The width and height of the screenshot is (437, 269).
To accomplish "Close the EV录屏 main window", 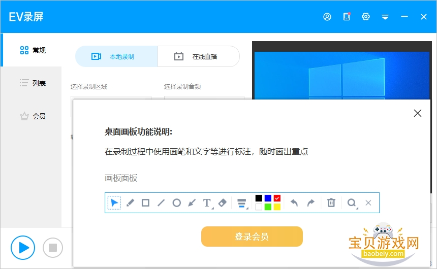I will pos(424,17).
